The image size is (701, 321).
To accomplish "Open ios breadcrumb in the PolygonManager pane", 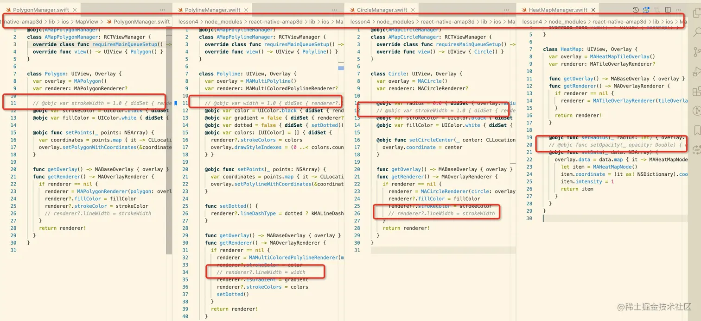I will point(65,22).
